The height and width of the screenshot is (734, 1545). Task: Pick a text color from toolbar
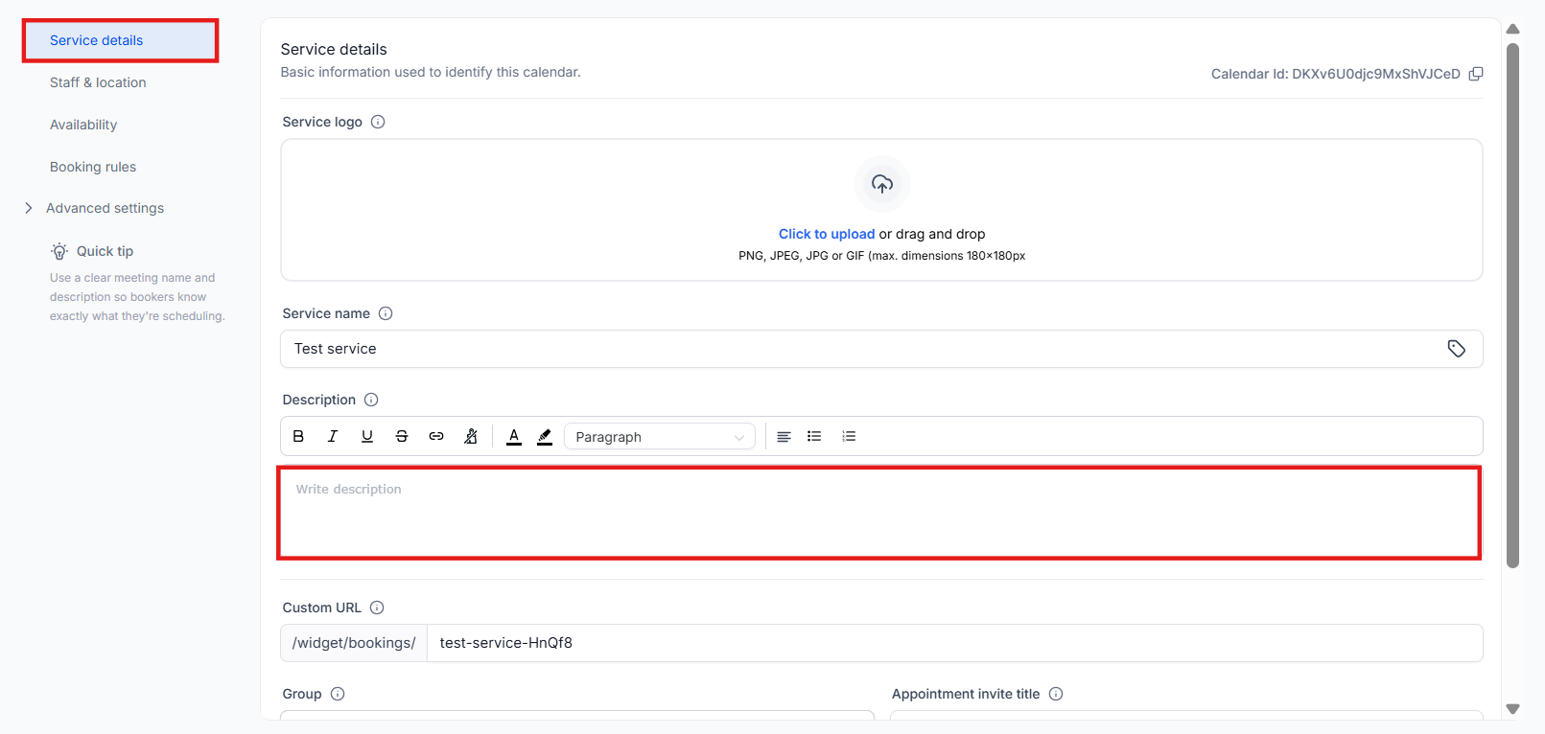[x=514, y=436]
